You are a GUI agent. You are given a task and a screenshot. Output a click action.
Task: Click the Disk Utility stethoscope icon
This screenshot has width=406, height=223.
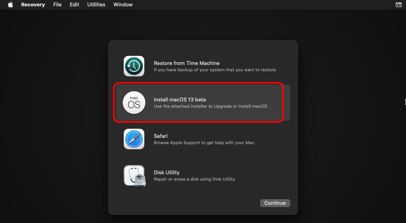point(135,176)
